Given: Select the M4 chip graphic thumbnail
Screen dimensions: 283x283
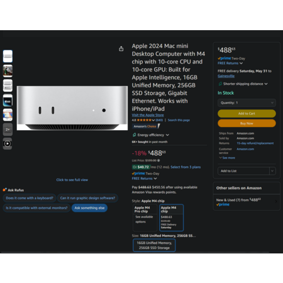Looking at the screenshot, I should [x=8, y=101].
